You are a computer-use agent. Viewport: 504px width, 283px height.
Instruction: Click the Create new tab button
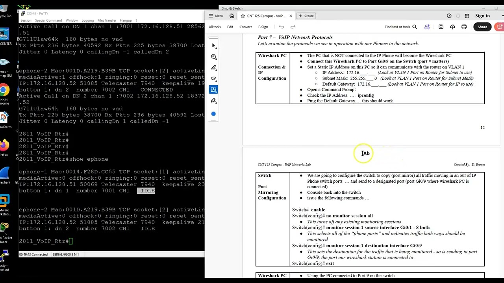pyautogui.click(x=306, y=16)
